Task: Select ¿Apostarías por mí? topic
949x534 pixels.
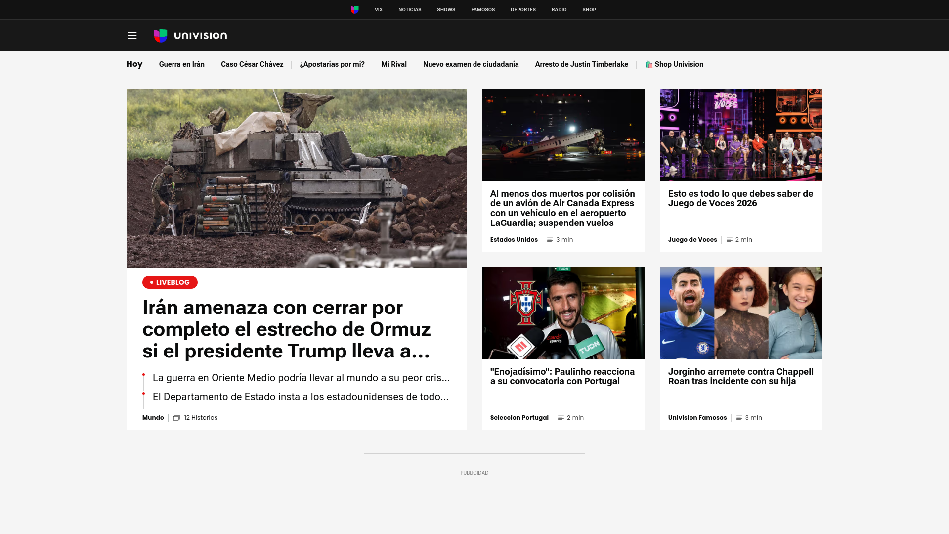Action: [x=332, y=64]
